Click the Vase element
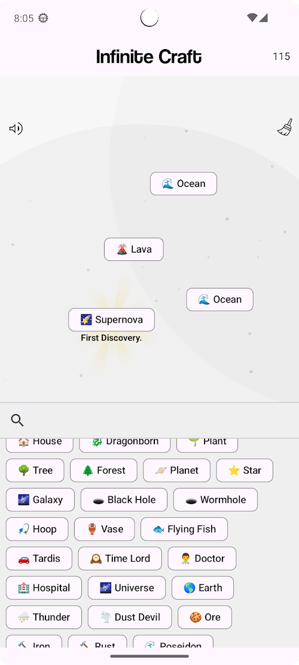The image size is (299, 665). click(x=105, y=529)
